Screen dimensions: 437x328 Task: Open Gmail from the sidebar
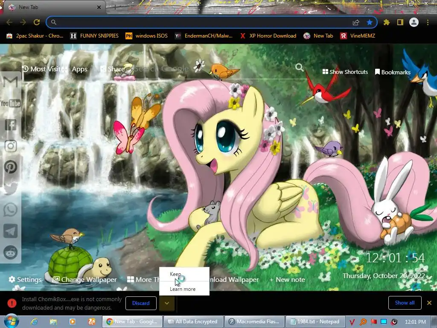click(x=11, y=82)
